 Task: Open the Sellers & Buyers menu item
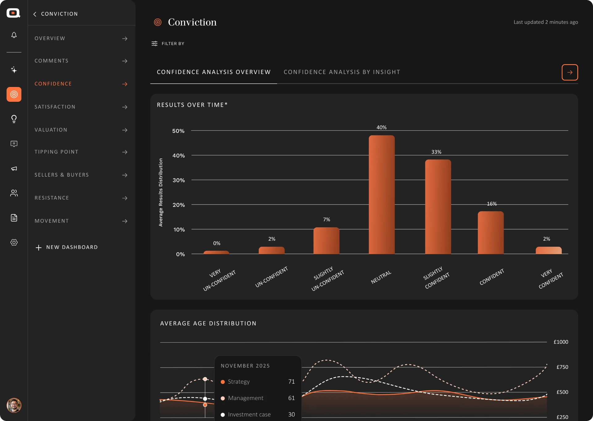point(82,175)
